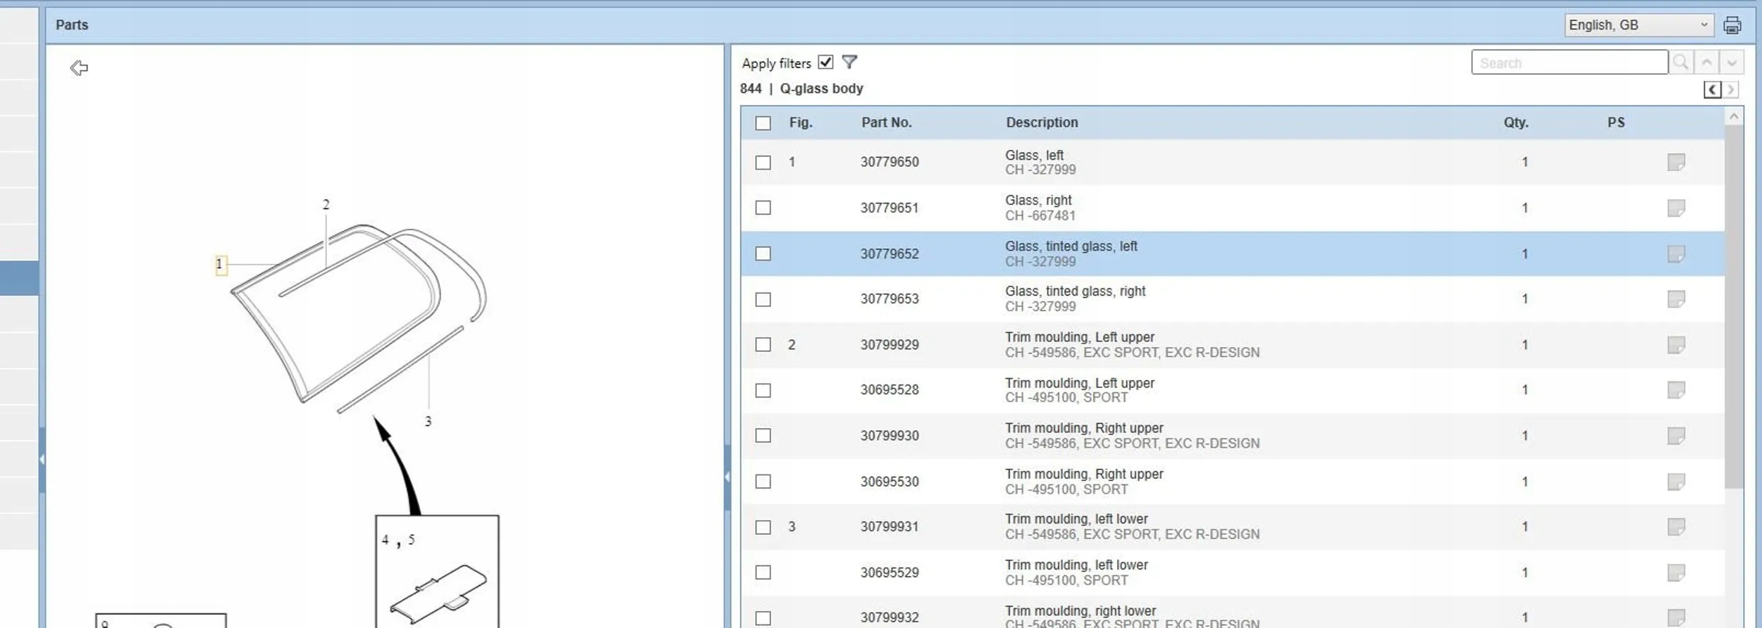Screen dimensions: 1762x628
Task: Collapse the diagram panel splitter handle
Action: point(727,477)
